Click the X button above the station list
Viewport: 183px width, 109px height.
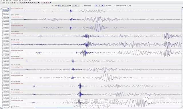1,8
